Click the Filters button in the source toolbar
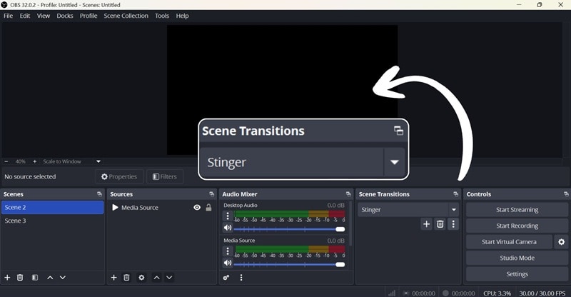The height and width of the screenshot is (297, 571). click(165, 177)
